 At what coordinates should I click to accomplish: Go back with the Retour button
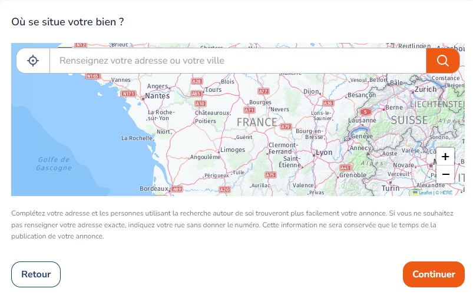[36, 274]
